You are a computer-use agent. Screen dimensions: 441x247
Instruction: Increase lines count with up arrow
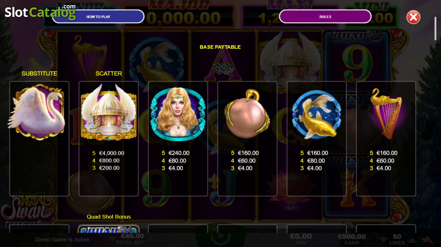pyautogui.click(x=412, y=240)
